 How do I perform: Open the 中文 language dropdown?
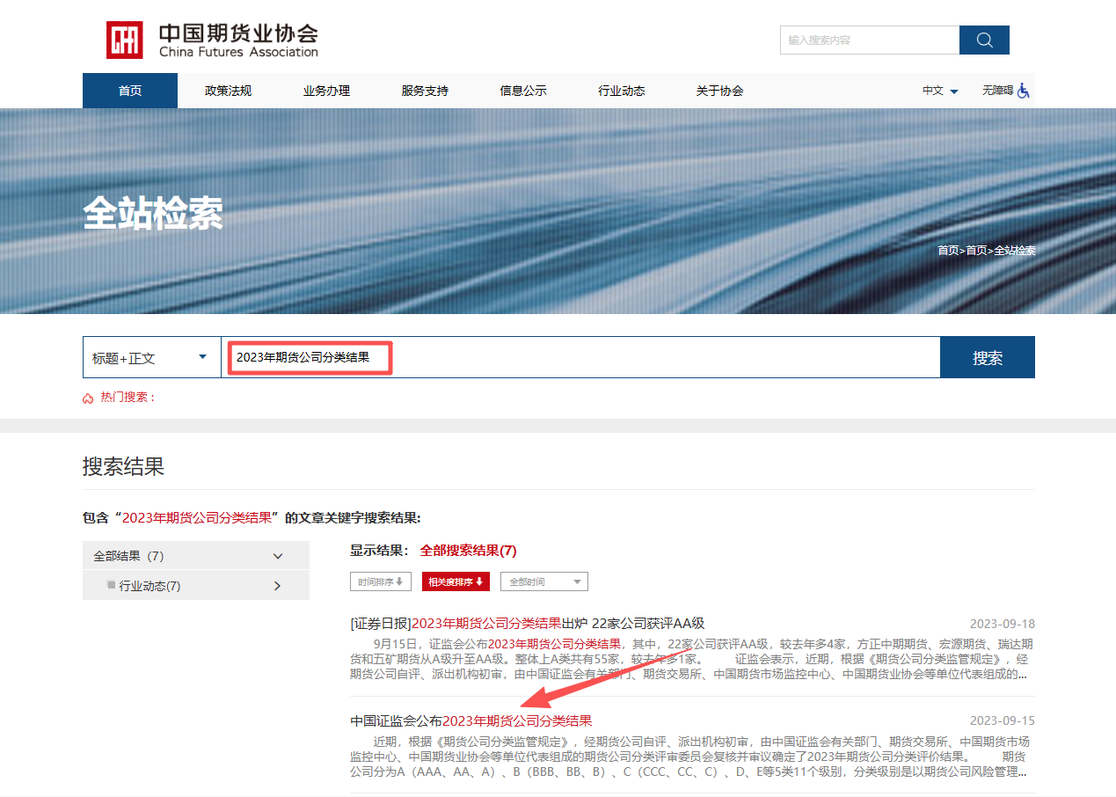[x=940, y=91]
